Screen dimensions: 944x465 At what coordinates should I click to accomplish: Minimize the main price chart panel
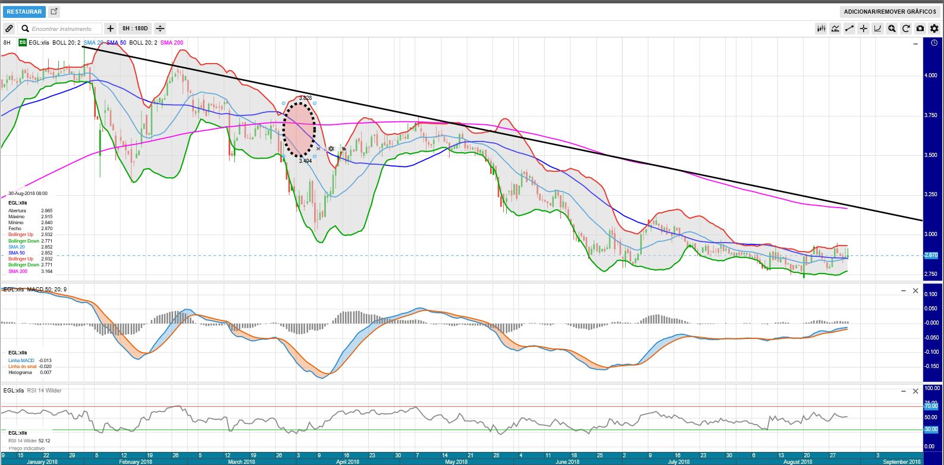(x=915, y=43)
